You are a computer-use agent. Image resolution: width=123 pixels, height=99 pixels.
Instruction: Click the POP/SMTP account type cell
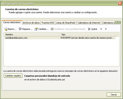(x=87, y=38)
